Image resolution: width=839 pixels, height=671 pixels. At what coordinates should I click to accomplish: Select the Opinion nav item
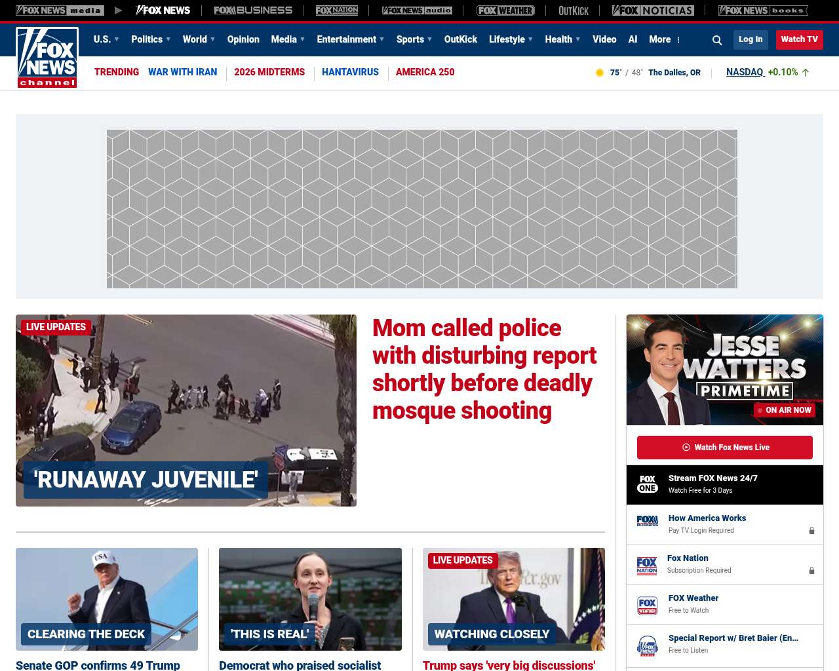[243, 39]
